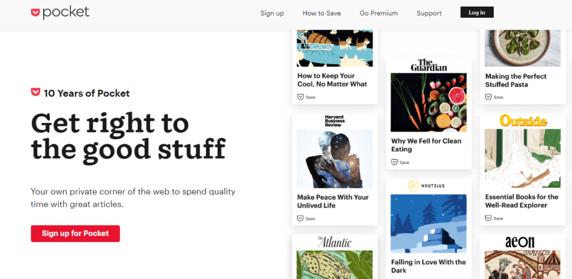This screenshot has width=572, height=279.
Task: Open the Outside canoe waterfall illustration
Action: coord(522,158)
